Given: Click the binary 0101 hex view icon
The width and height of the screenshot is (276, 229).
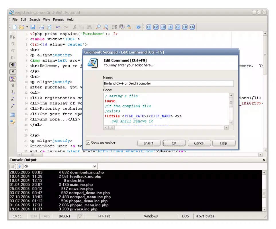Looking at the screenshot, I should tap(115, 27).
